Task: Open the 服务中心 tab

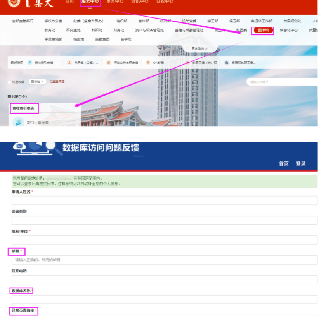Action: [x=90, y=2]
